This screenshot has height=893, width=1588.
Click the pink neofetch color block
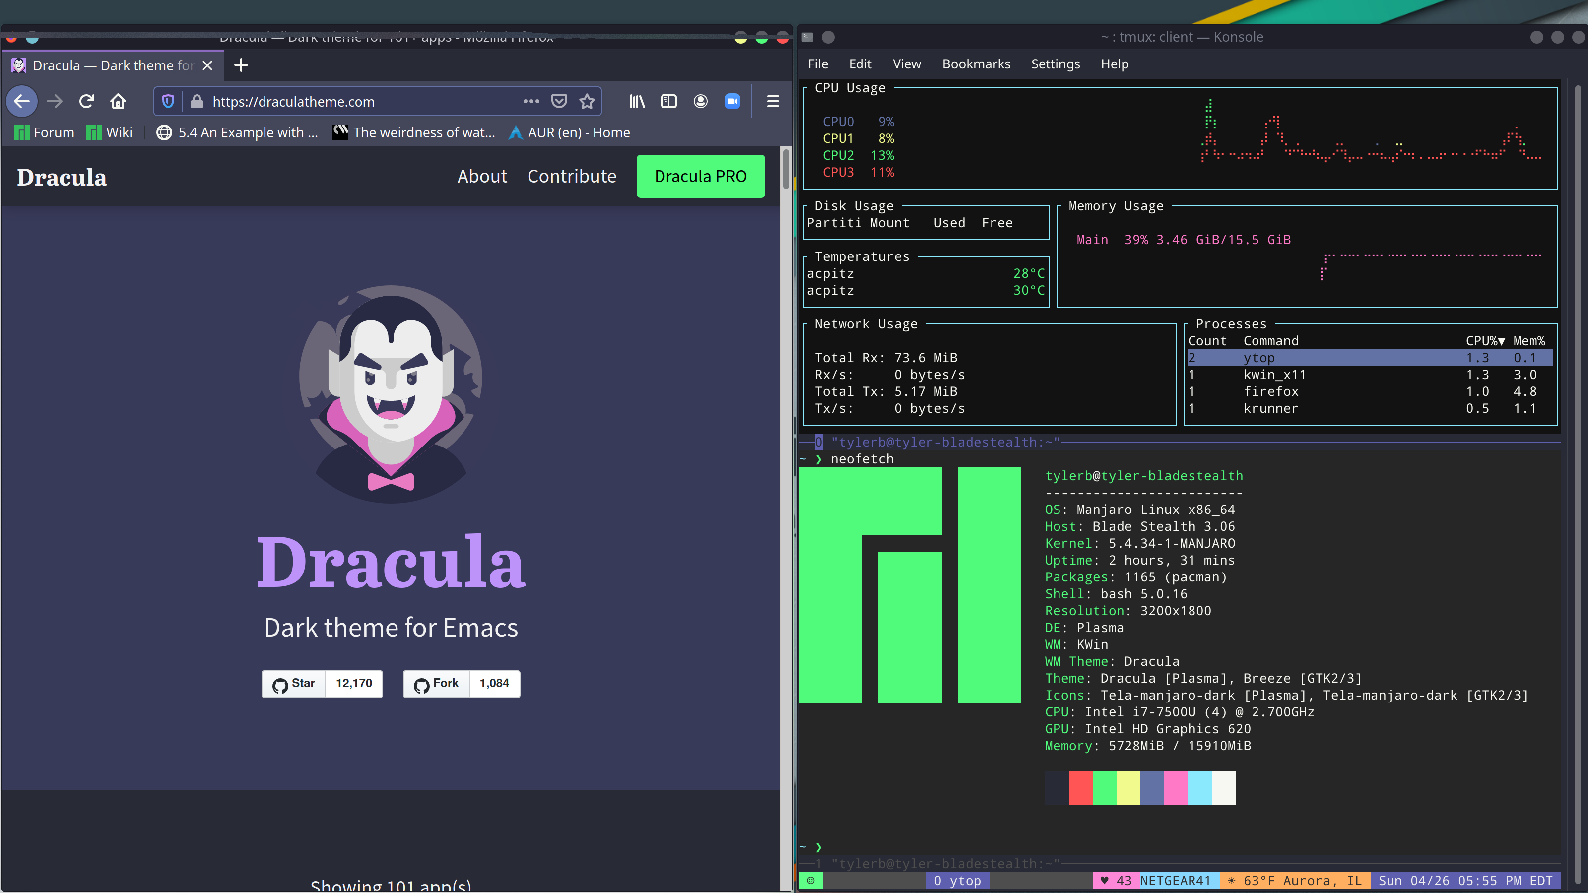click(x=1176, y=788)
